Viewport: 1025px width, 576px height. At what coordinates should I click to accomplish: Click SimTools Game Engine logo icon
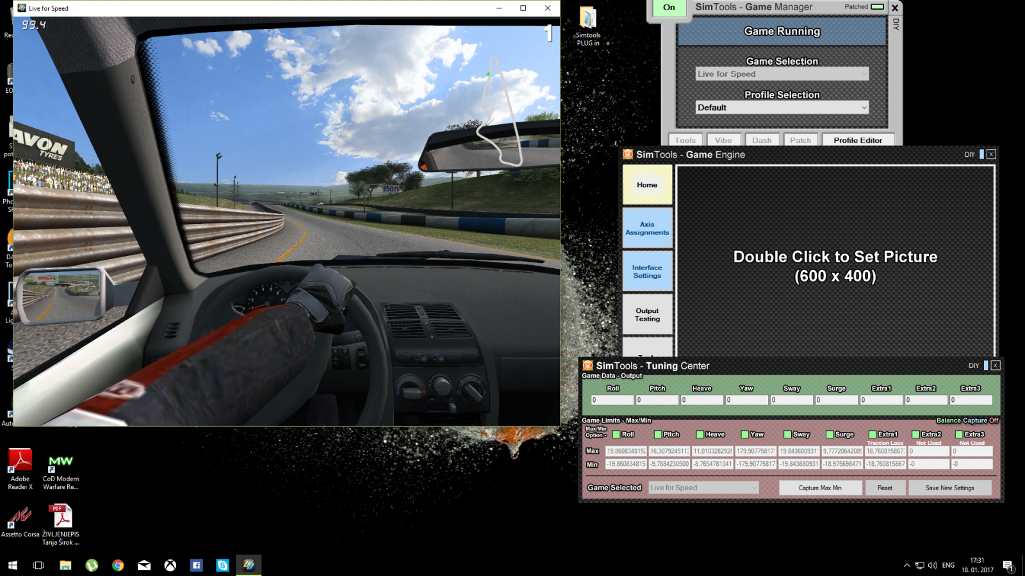(x=628, y=154)
